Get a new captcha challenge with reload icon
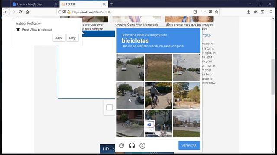The width and height of the screenshot is (277, 155). [x=122, y=146]
